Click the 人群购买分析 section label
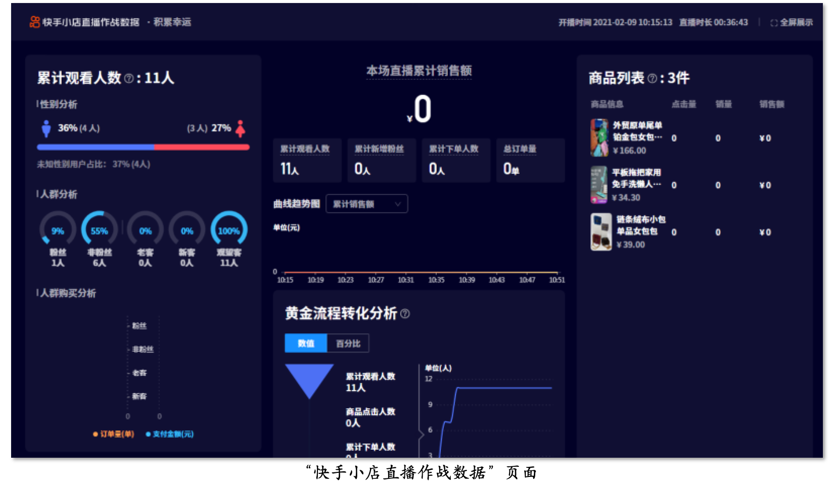The image size is (835, 485). pyautogui.click(x=68, y=294)
